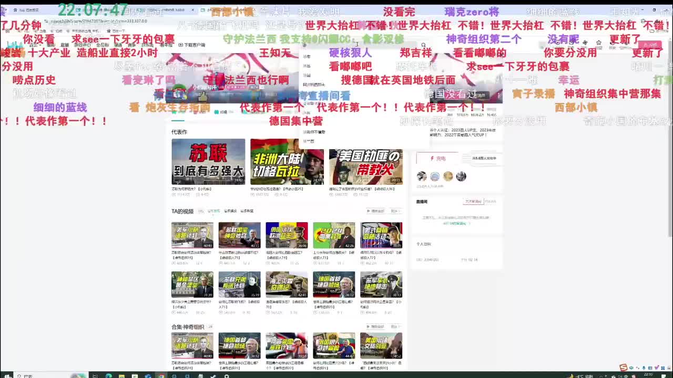Open the 非洲大陆切格瓦拉 featured video thumbnail

point(287,162)
